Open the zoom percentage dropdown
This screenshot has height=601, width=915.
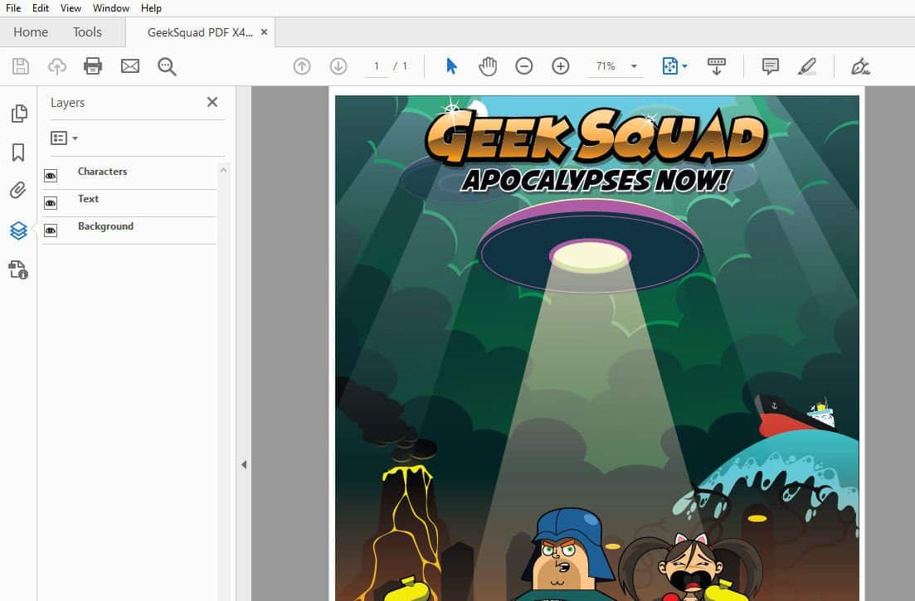pyautogui.click(x=633, y=65)
